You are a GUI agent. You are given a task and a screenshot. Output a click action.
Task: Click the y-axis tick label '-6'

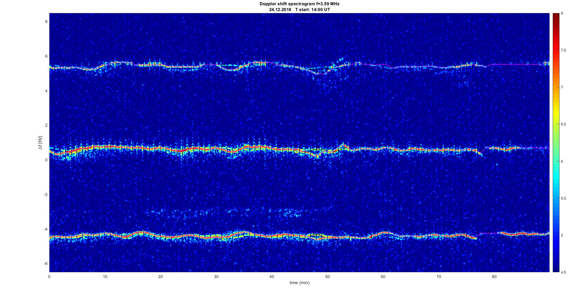46,263
